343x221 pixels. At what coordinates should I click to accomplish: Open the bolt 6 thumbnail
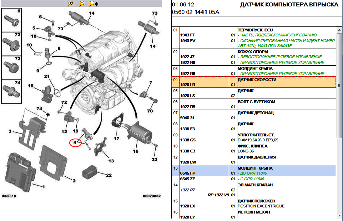pos(11,20)
